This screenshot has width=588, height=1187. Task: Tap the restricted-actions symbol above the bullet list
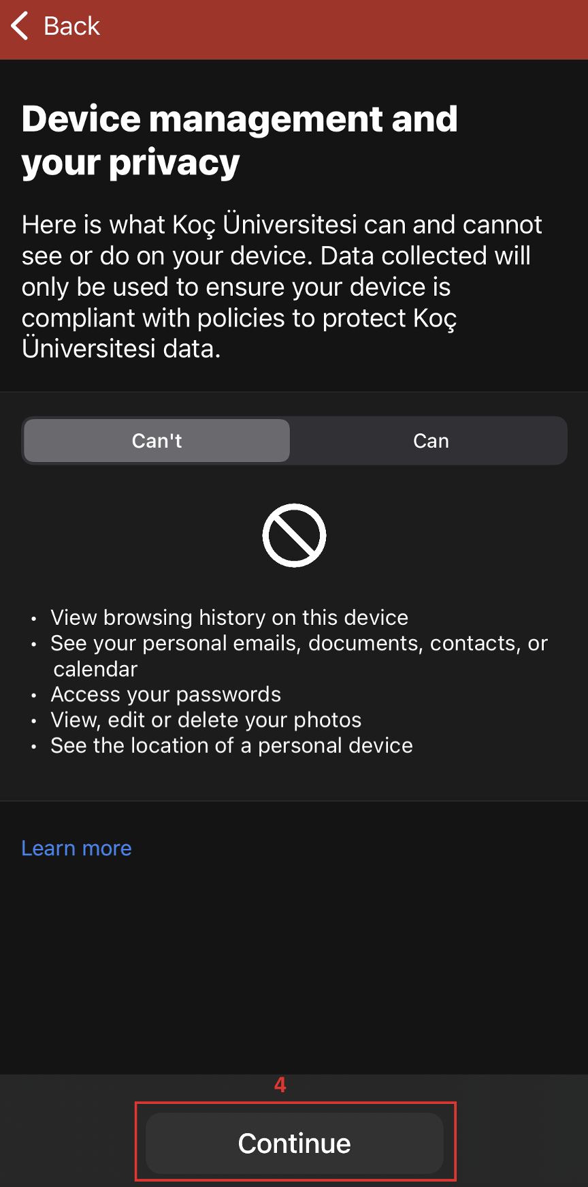coord(294,535)
